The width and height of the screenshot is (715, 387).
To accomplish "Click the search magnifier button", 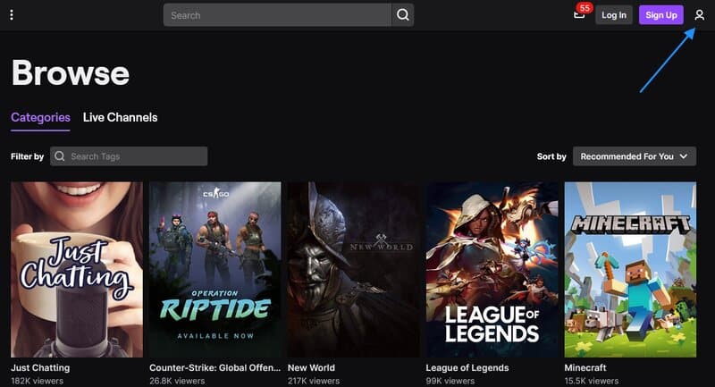I will pyautogui.click(x=403, y=15).
